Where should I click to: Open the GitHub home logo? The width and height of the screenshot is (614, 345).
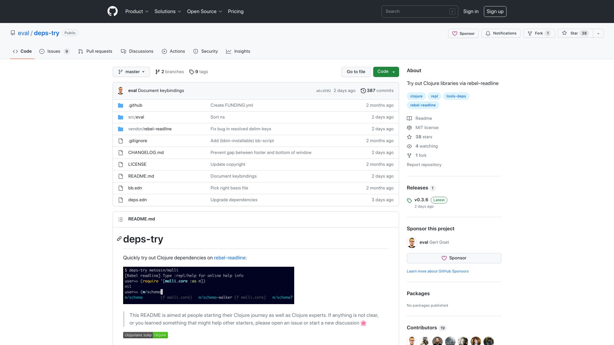(113, 11)
